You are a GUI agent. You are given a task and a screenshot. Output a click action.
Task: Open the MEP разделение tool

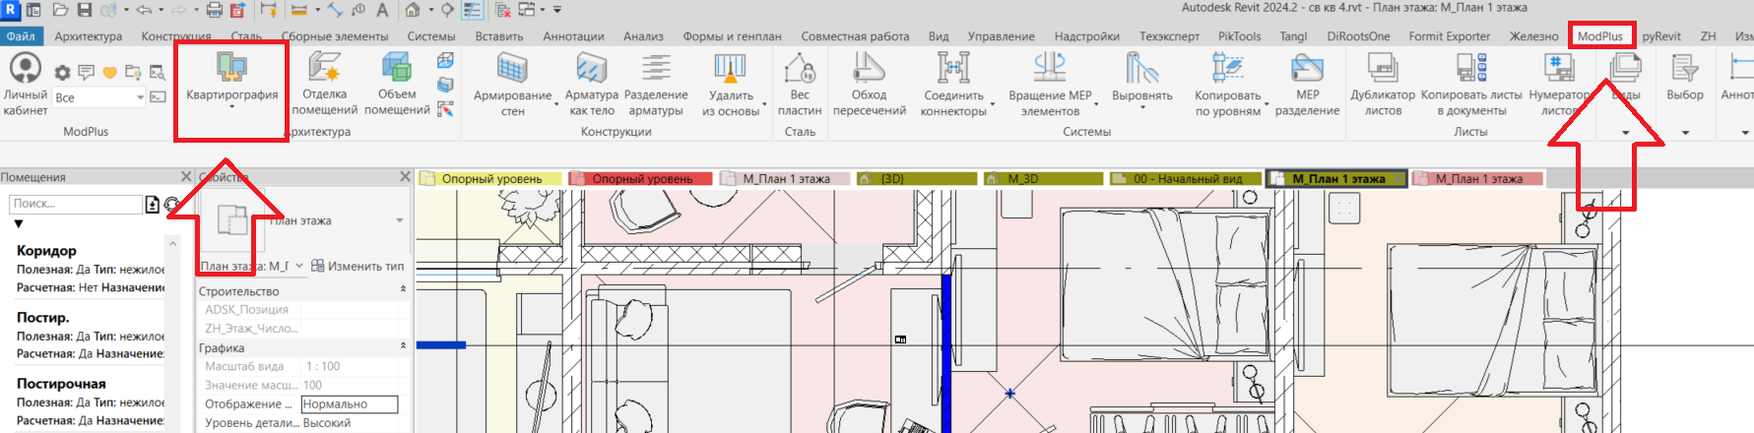coord(1307,84)
